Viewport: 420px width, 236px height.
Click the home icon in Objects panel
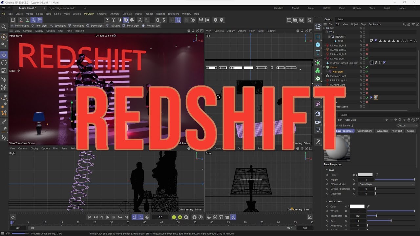(x=408, y=24)
